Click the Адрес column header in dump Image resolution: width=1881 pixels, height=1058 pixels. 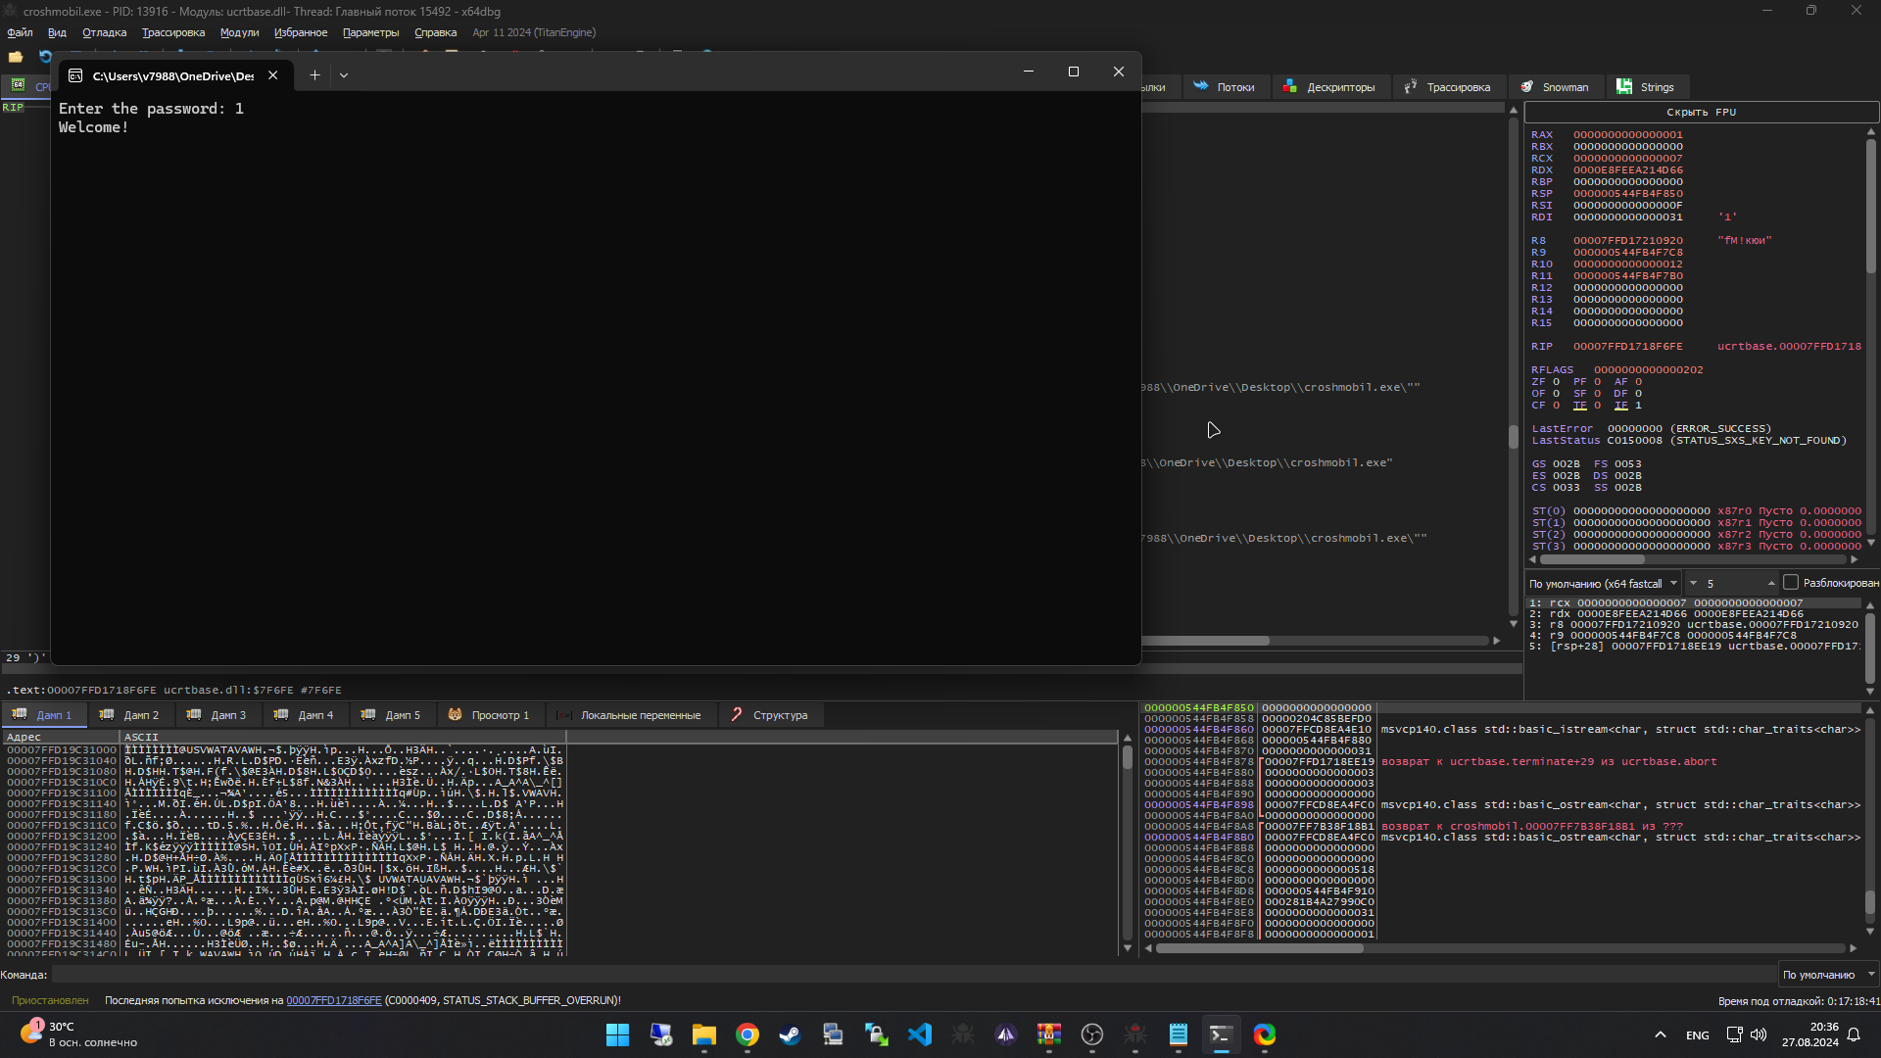(x=61, y=737)
